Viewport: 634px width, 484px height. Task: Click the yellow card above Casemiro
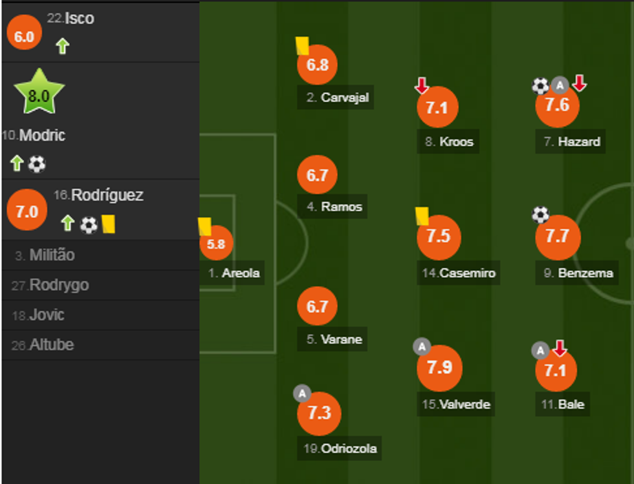pyautogui.click(x=422, y=215)
